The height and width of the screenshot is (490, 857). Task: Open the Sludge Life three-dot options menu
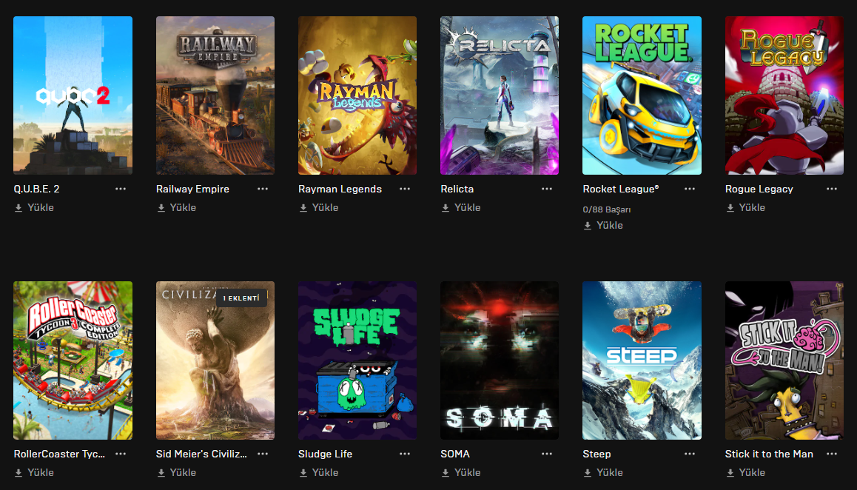(x=405, y=454)
